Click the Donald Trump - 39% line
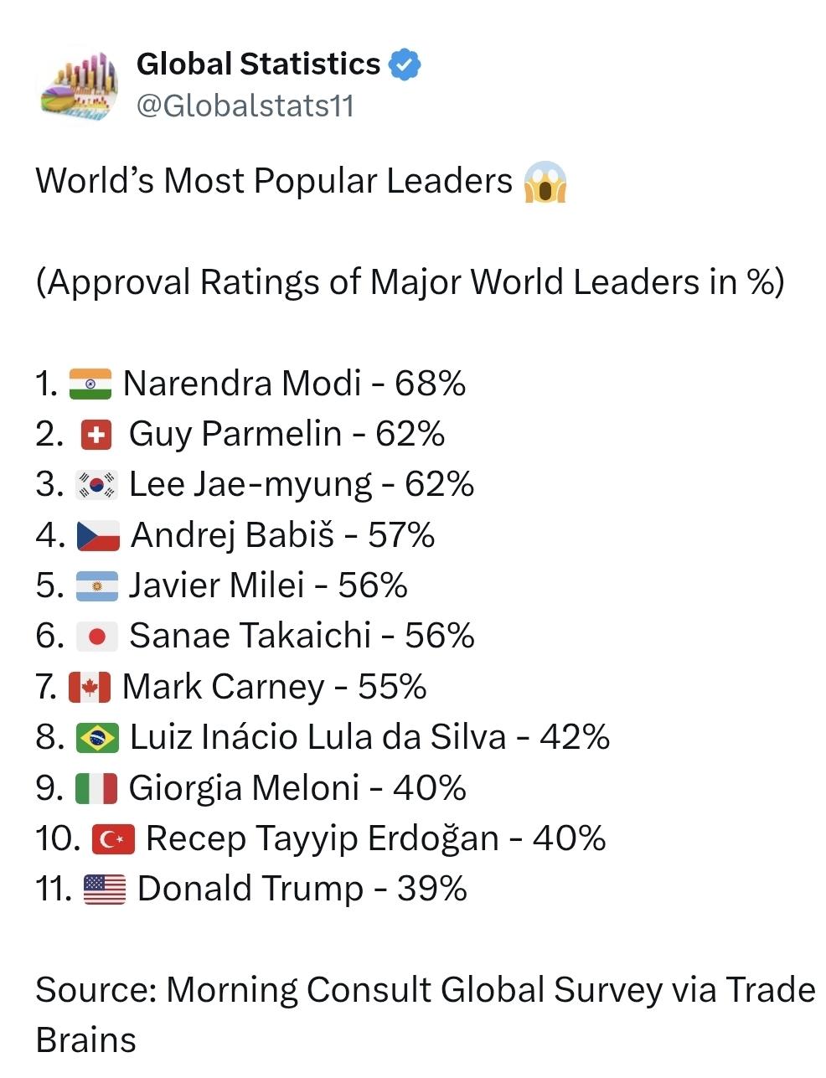826x1078 pixels. point(302,890)
